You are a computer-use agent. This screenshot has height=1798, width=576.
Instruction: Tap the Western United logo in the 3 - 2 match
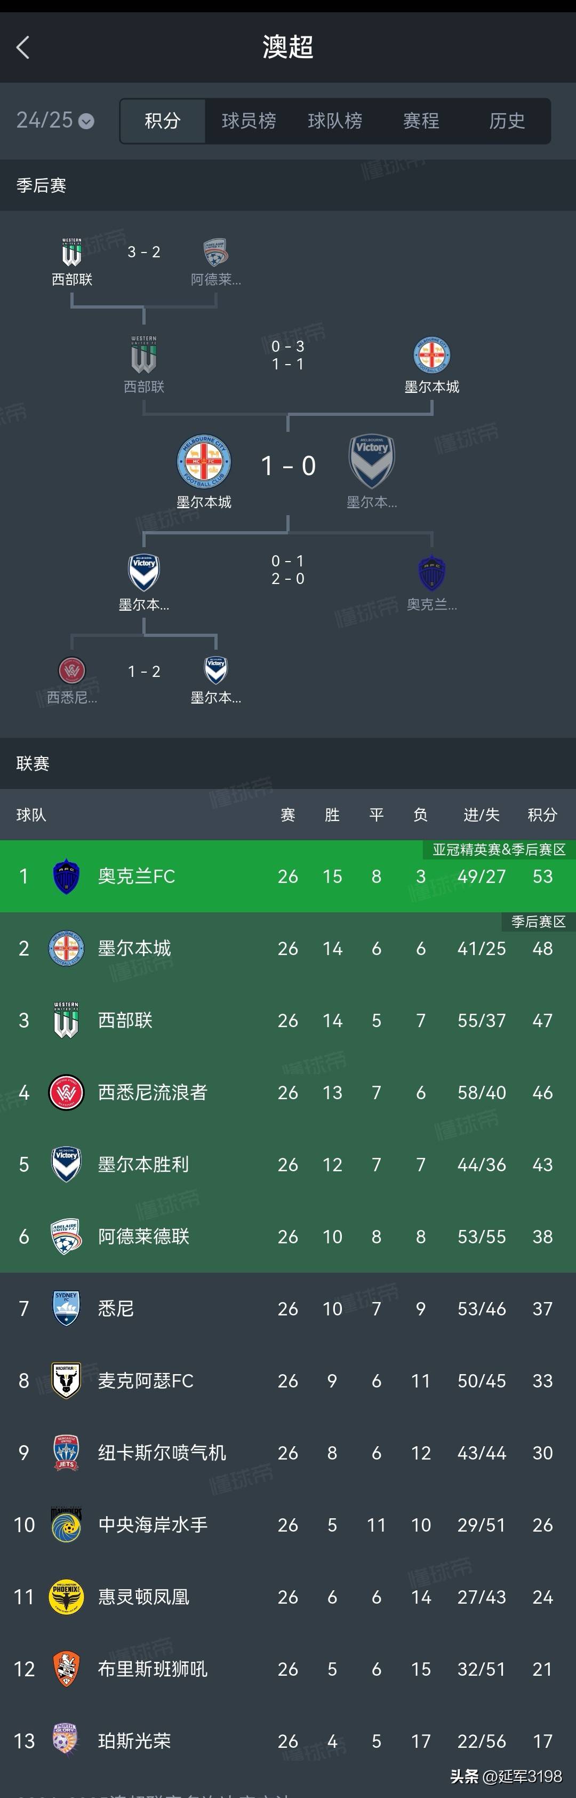pos(72,252)
